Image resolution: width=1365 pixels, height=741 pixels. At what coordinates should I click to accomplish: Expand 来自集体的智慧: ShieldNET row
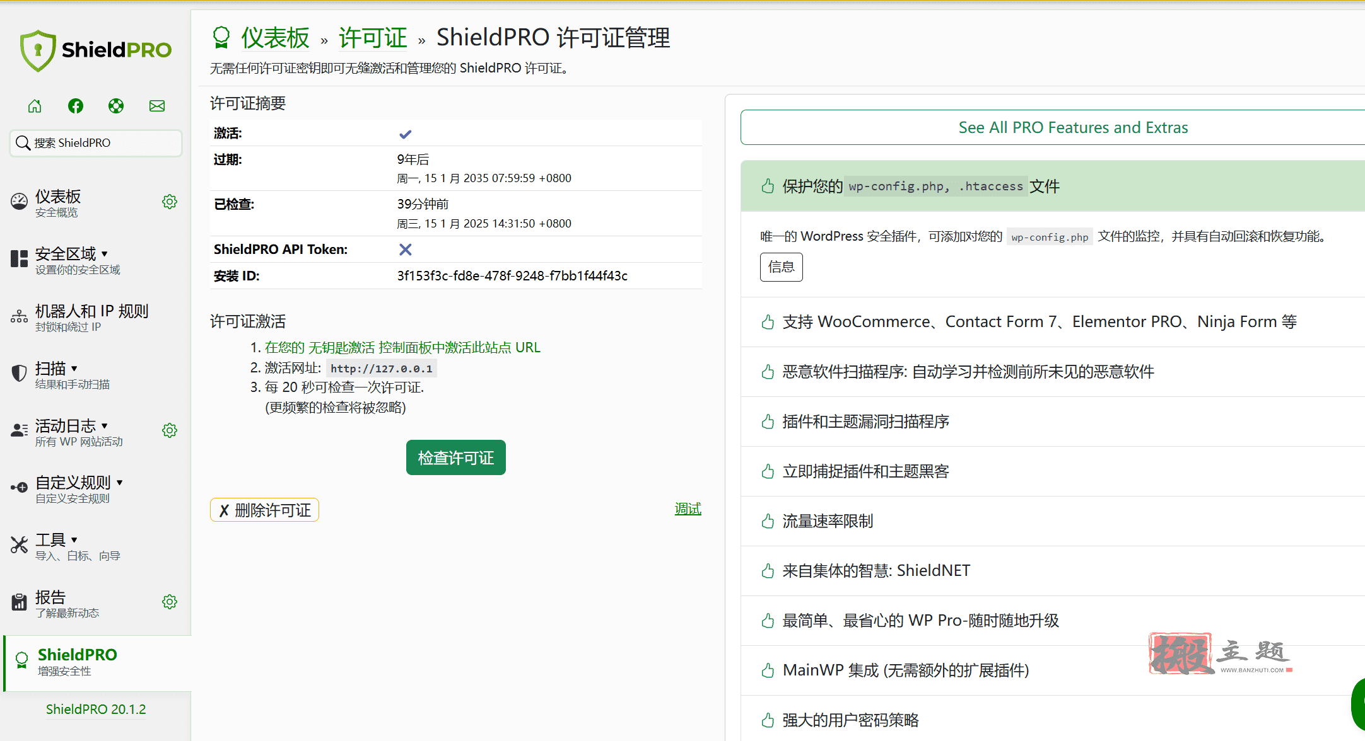[1053, 571]
